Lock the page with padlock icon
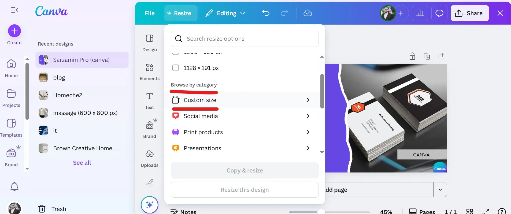The height and width of the screenshot is (214, 511). (x=412, y=56)
